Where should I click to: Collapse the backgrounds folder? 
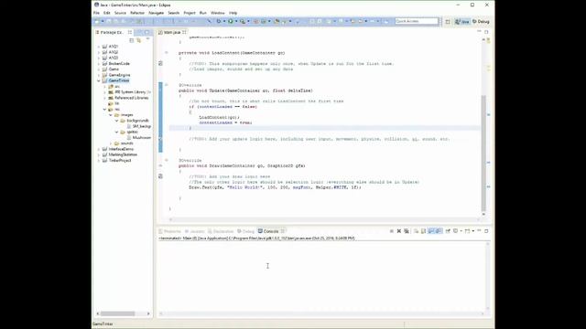pos(116,121)
